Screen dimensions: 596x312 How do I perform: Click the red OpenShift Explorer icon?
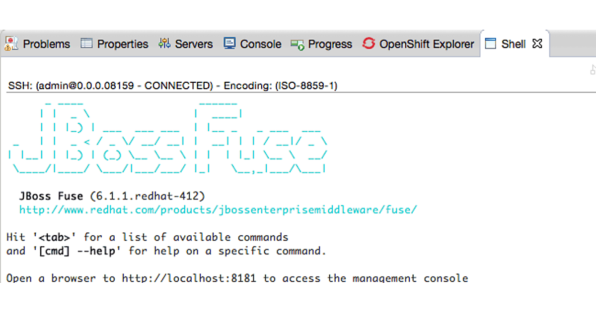[369, 44]
